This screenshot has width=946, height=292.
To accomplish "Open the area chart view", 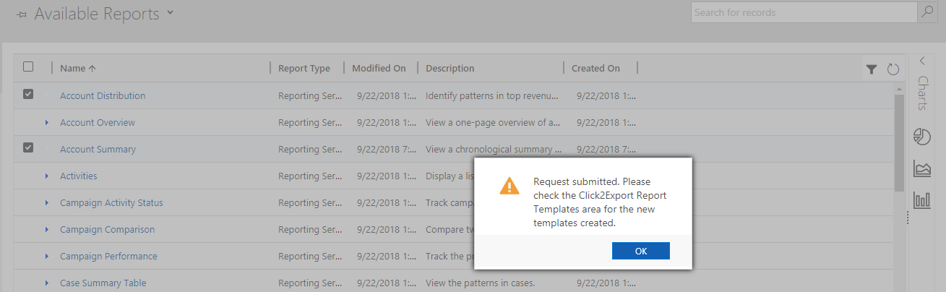I will tap(922, 168).
